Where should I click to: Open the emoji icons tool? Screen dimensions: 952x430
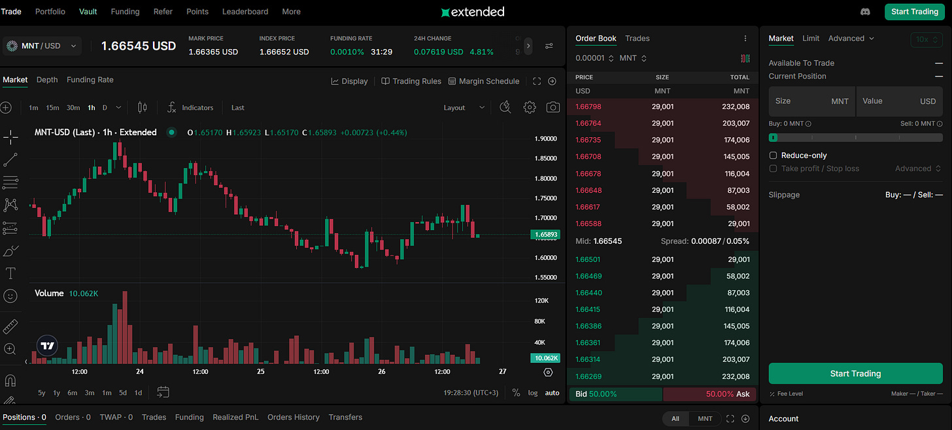(10, 296)
